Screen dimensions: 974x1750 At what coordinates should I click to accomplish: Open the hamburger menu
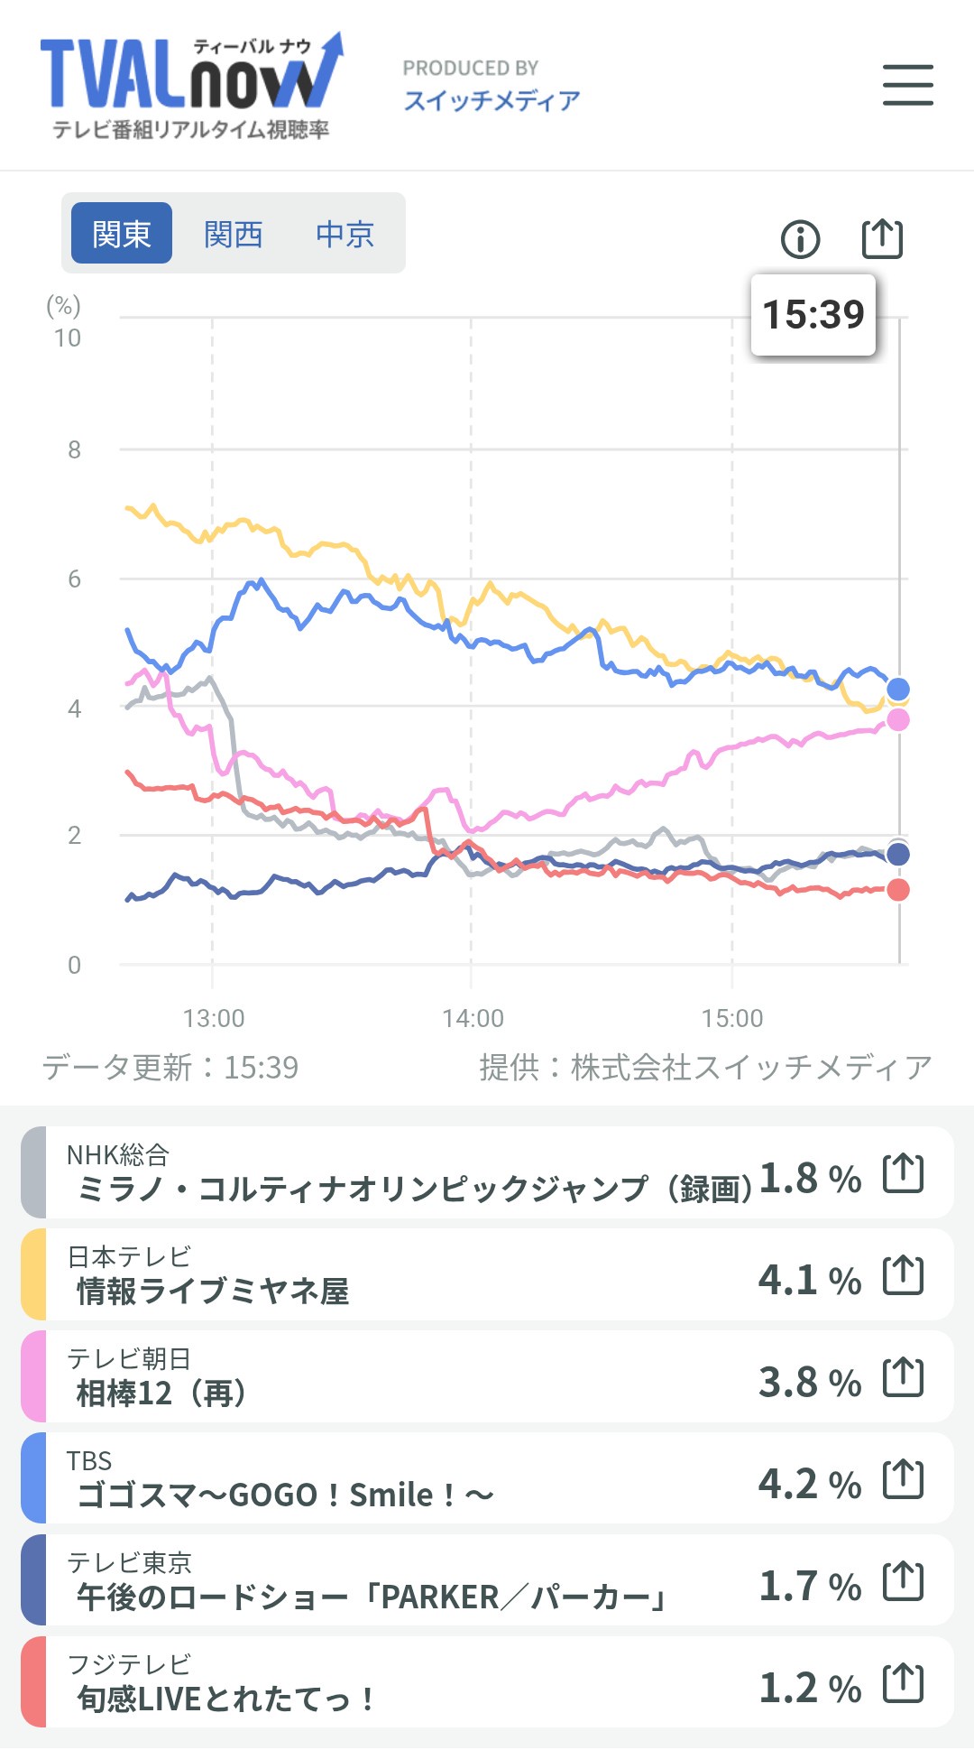click(907, 85)
